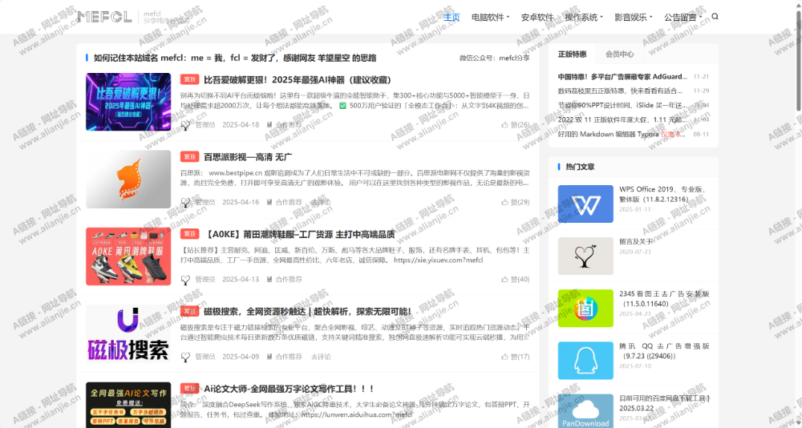The width and height of the screenshot is (802, 428).
Task: Open article 【A0KE】莆田潮牌鞋服
Action: (300, 234)
